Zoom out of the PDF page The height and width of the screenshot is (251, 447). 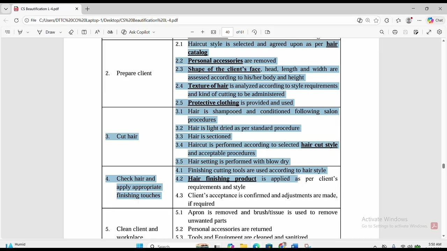(192, 32)
